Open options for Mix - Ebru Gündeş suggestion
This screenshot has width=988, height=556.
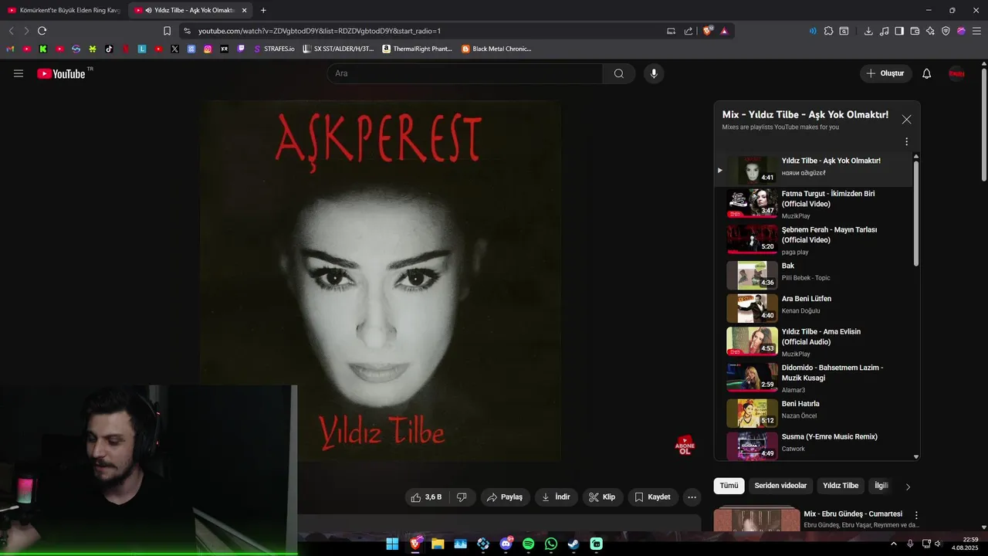916,515
